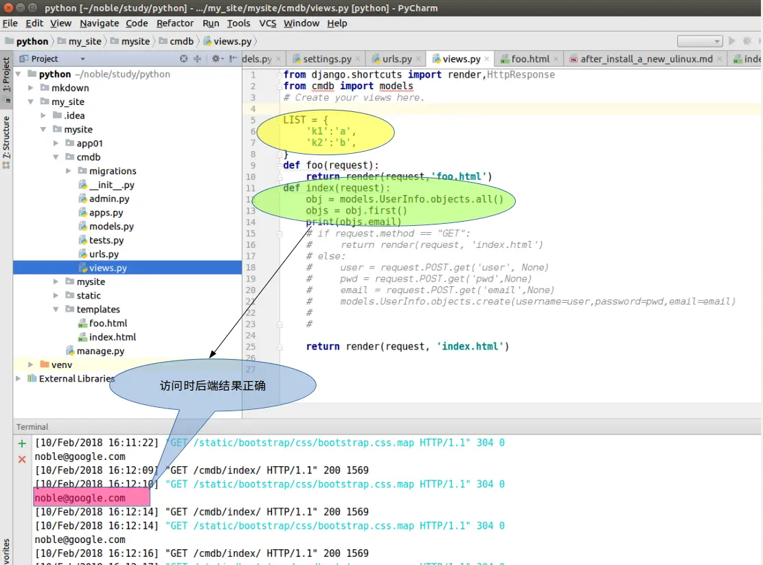Open the Project view selector dropdown
Image resolution: width=763 pixels, height=565 pixels.
tap(82, 59)
